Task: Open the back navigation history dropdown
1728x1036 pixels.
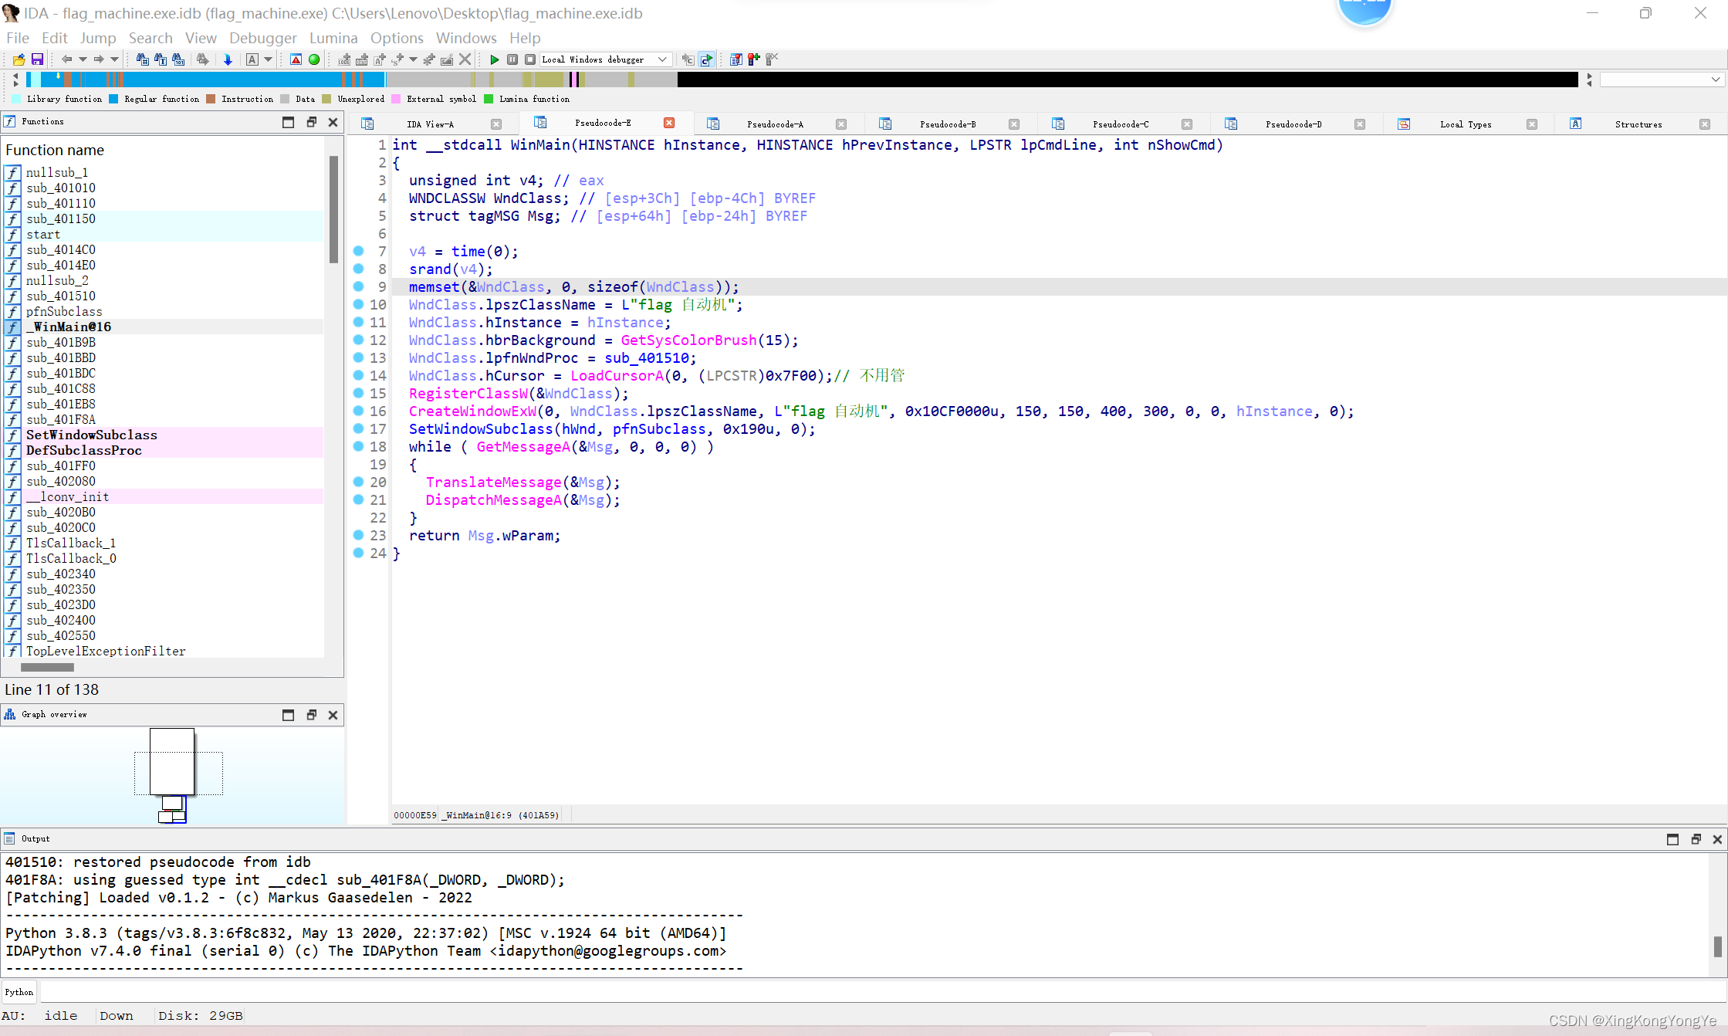Action: tap(83, 59)
